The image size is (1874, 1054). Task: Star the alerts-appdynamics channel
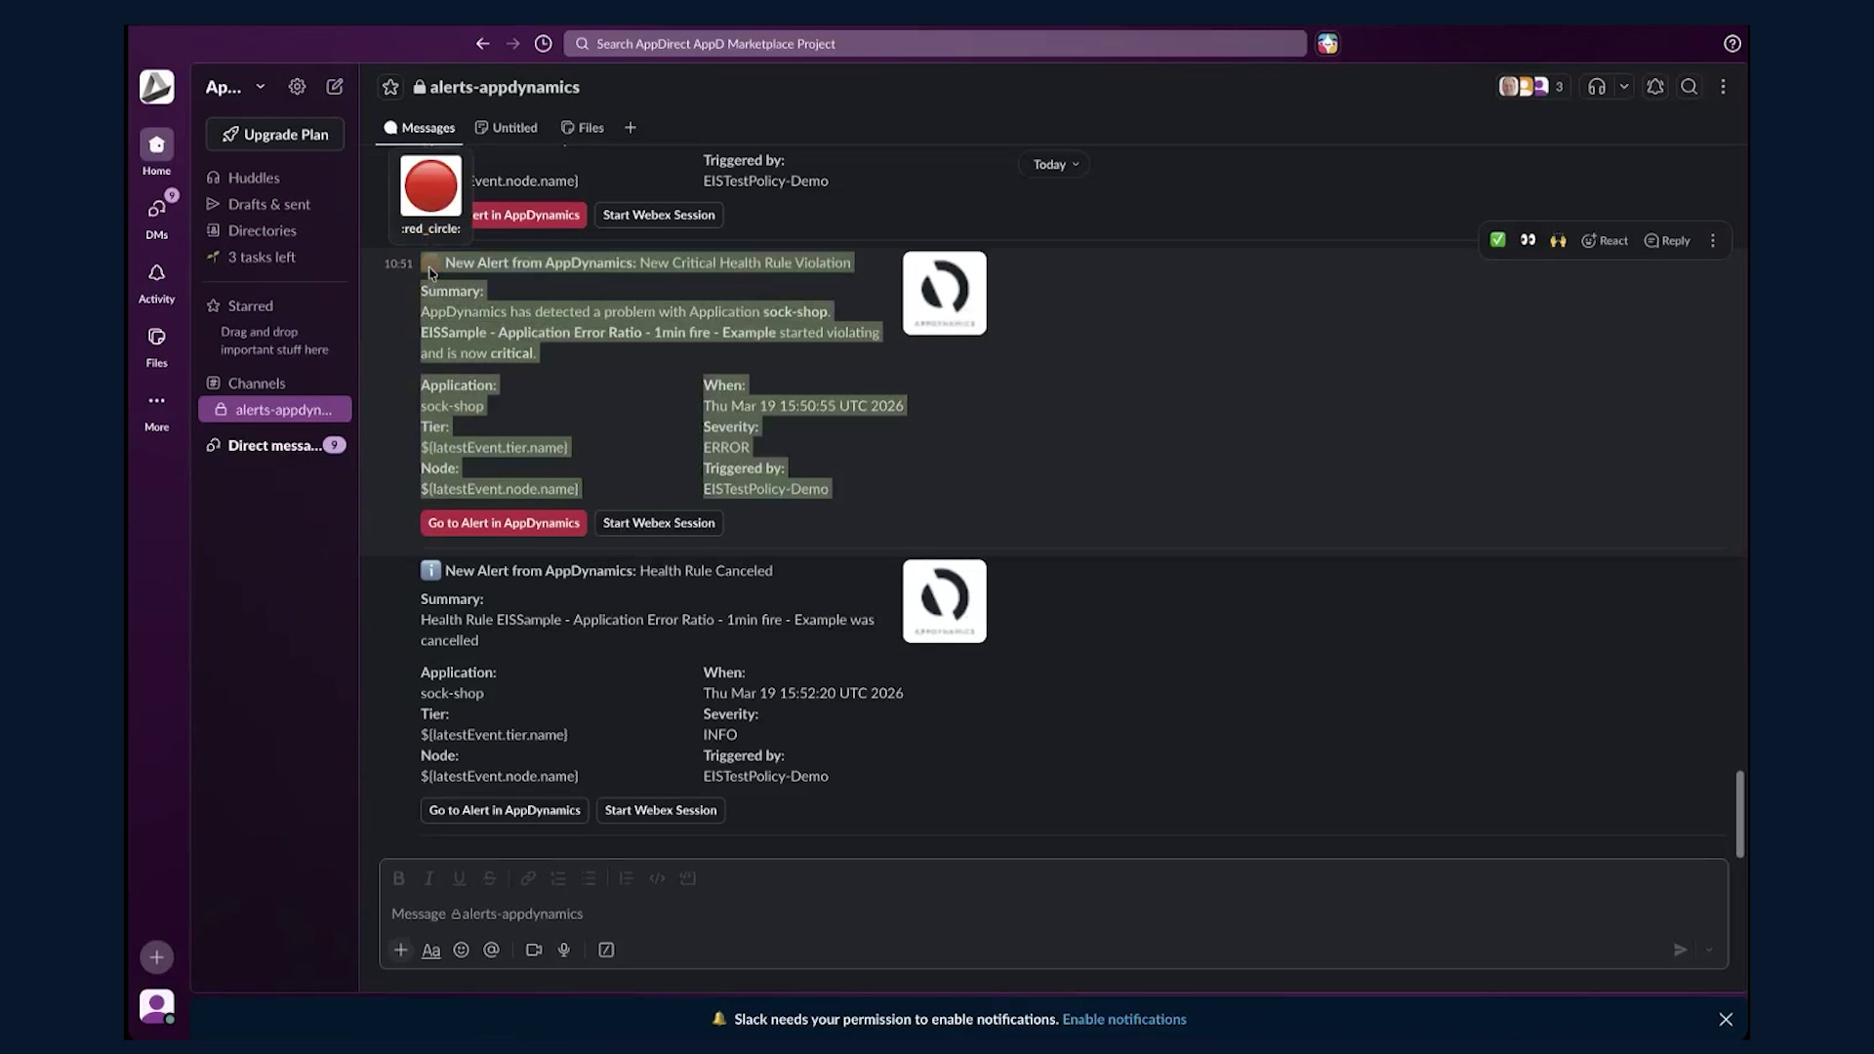click(x=390, y=87)
